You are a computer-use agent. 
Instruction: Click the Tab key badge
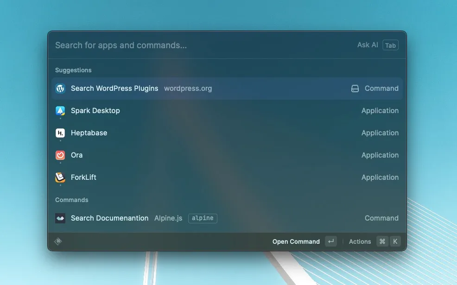pos(390,45)
